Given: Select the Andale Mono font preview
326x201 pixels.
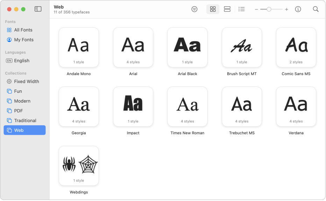Looking at the screenshot, I should (79, 47).
